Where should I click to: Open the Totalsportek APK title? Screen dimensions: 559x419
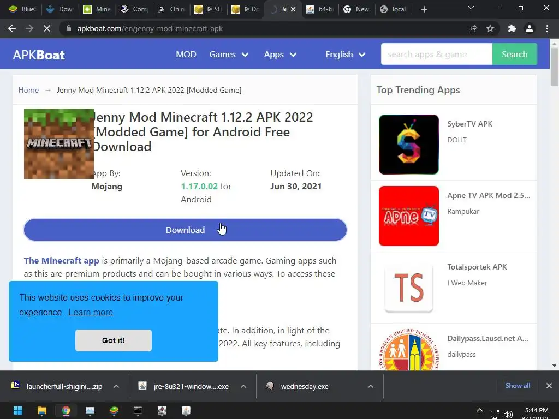pyautogui.click(x=477, y=267)
